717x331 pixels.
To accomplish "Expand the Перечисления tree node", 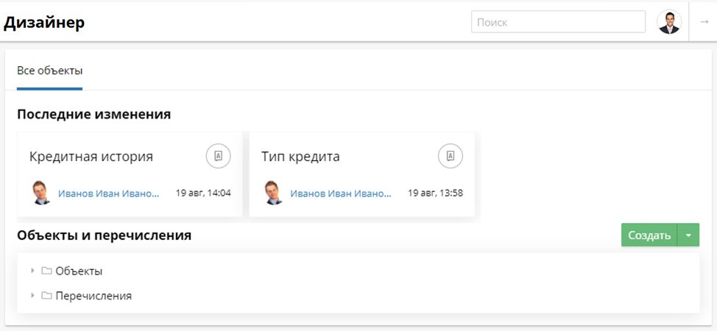I will pyautogui.click(x=32, y=296).
